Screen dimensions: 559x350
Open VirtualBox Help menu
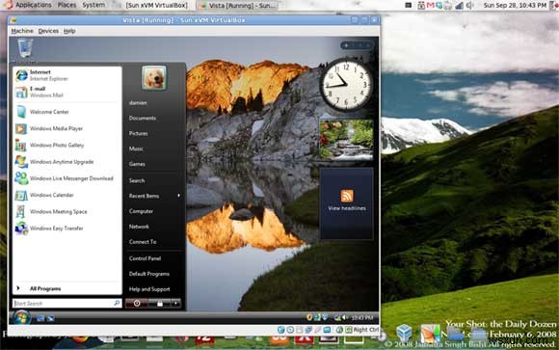pos(69,31)
